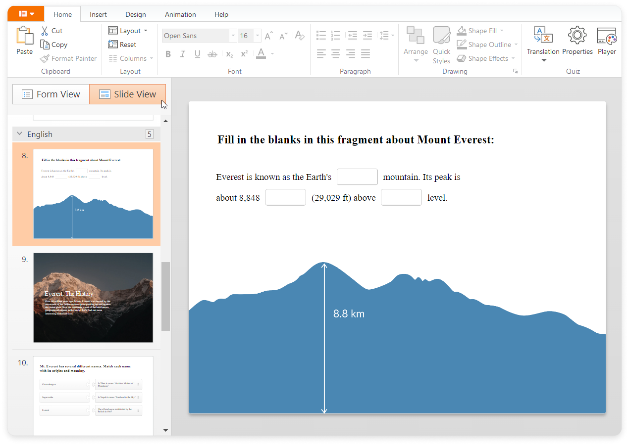Open the Open Sans font dropdown
Image resolution: width=629 pixels, height=445 pixels.
[233, 36]
